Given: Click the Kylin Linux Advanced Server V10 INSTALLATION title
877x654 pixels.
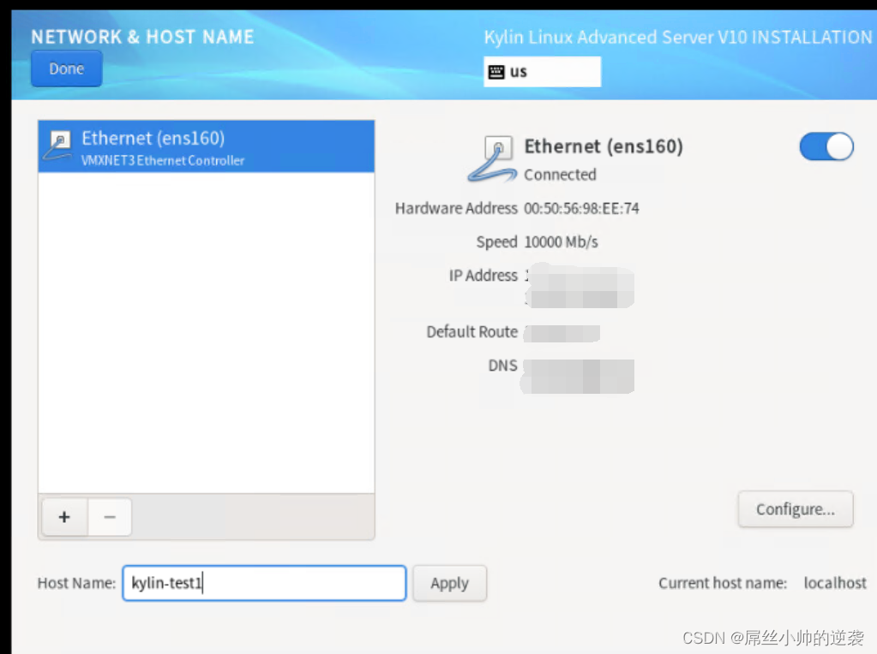Looking at the screenshot, I should click(x=678, y=37).
